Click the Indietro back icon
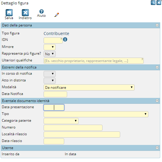The height and width of the screenshot is (162, 162). 25,13
